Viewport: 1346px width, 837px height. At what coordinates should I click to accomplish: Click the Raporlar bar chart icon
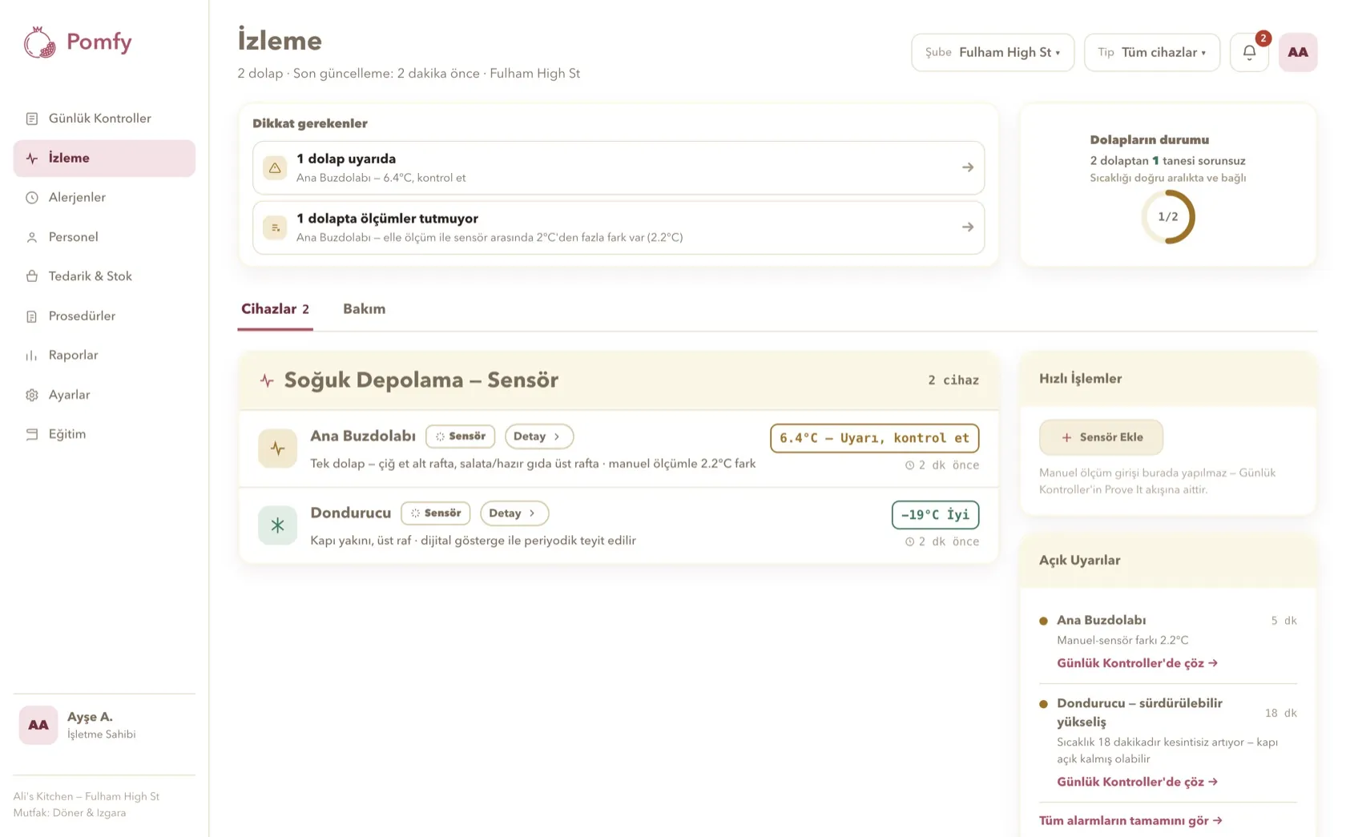click(x=32, y=356)
